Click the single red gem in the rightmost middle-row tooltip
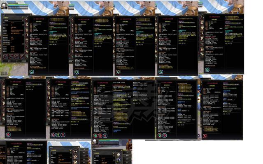 click(205, 136)
